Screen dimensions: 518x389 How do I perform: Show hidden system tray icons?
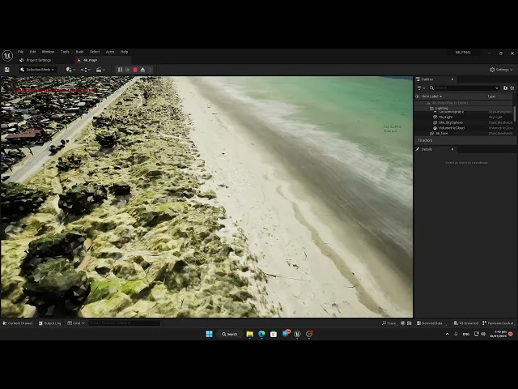tap(448, 334)
